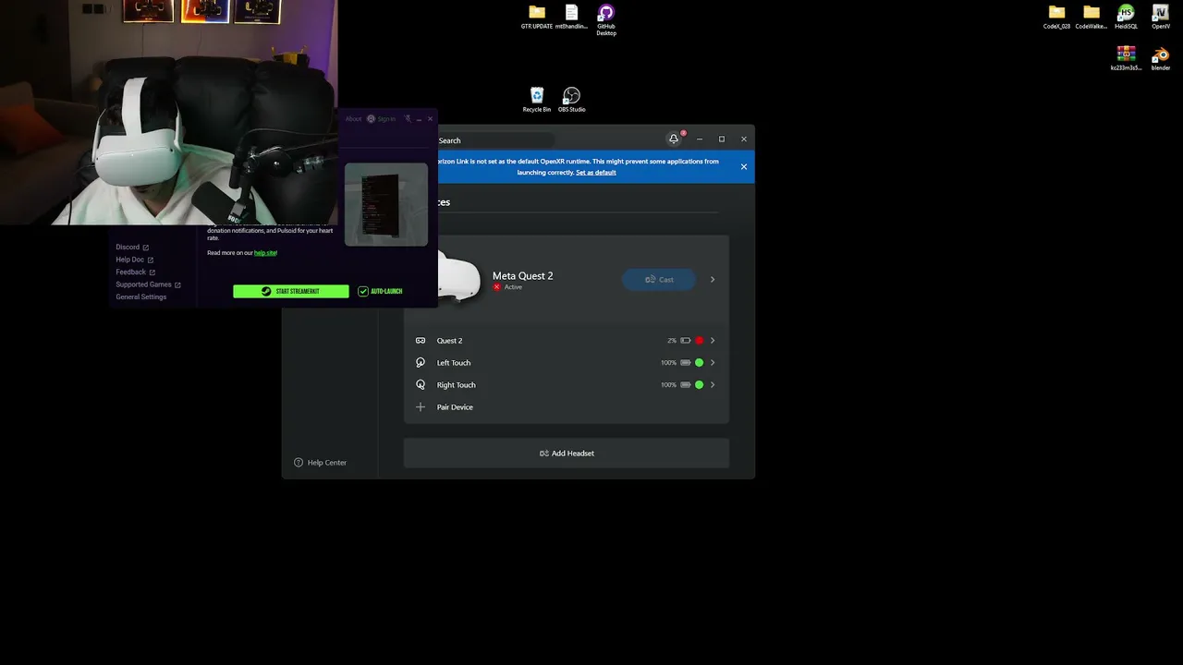The width and height of the screenshot is (1183, 665).
Task: Click the Left Touch battery indicator icon
Action: tap(685, 363)
